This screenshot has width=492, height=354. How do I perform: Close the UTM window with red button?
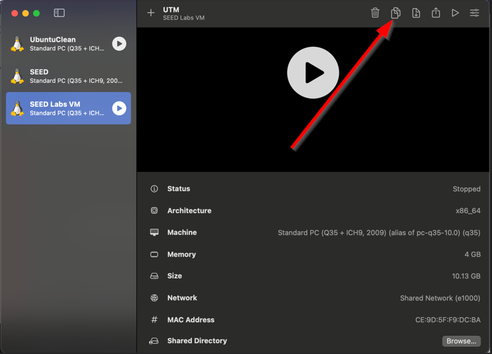[x=15, y=13]
